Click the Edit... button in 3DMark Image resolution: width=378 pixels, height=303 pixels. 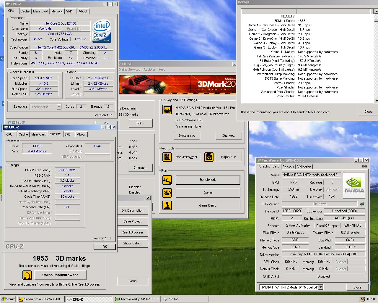coord(140,123)
